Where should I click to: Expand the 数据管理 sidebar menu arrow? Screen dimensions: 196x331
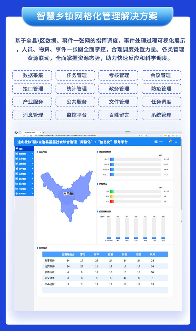pyautogui.click(x=32, y=154)
